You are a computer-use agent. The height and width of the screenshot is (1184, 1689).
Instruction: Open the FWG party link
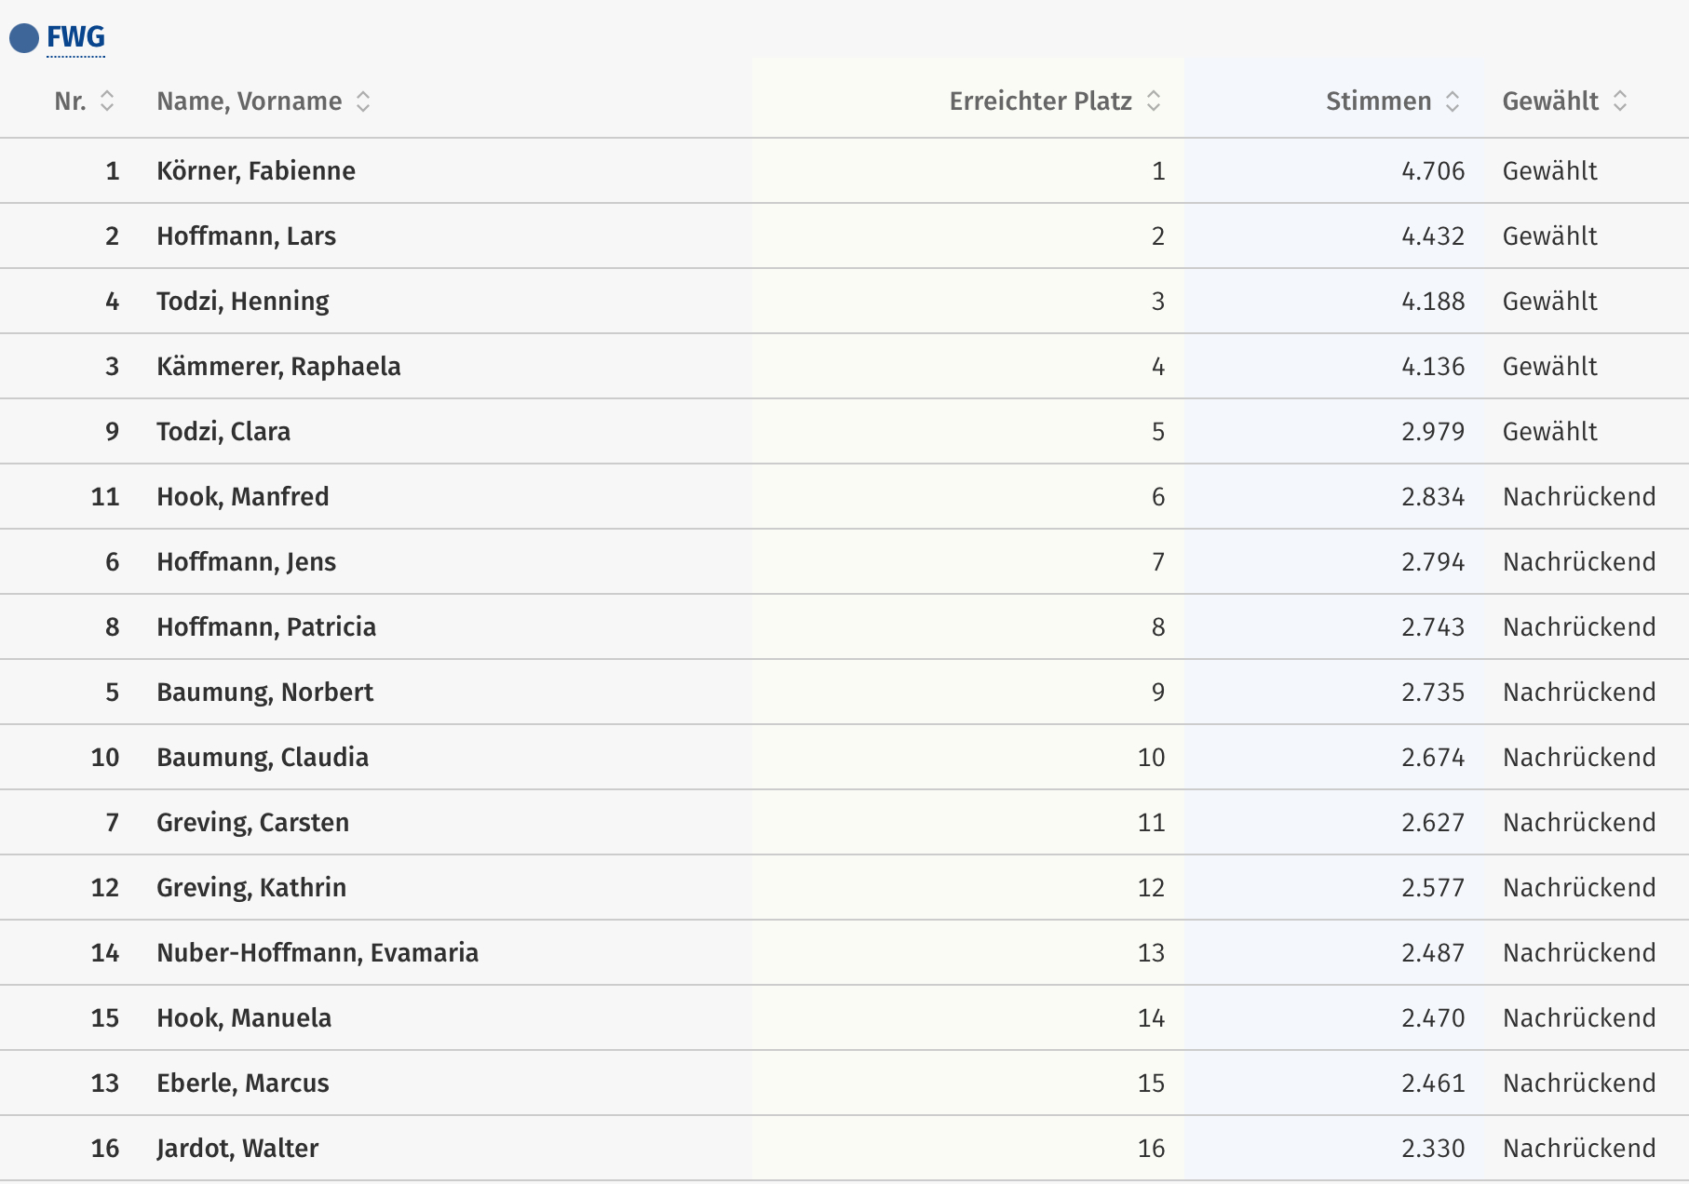75,37
